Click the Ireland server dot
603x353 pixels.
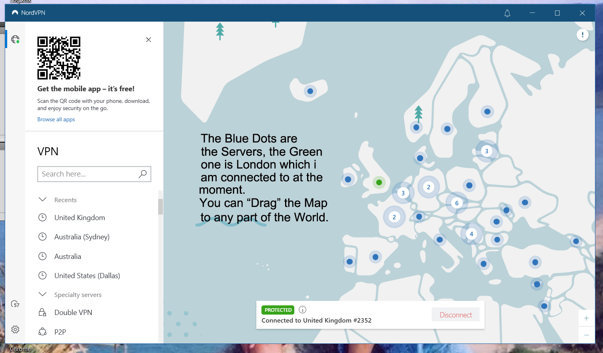tap(348, 179)
